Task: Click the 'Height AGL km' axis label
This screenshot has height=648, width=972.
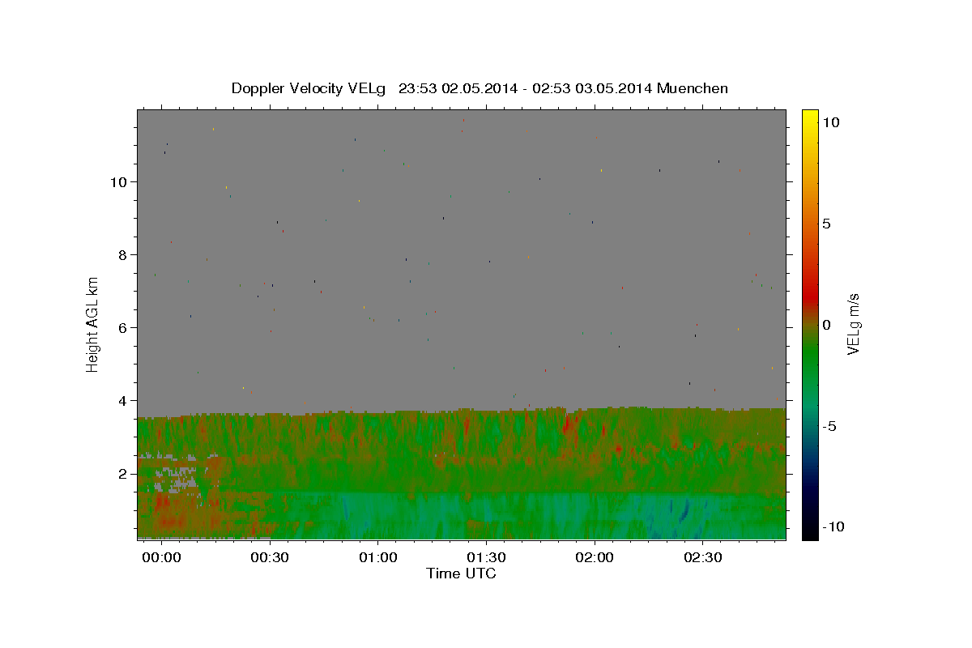Action: [x=92, y=323]
